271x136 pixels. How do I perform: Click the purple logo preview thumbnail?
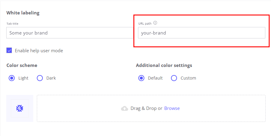[x=20, y=108]
